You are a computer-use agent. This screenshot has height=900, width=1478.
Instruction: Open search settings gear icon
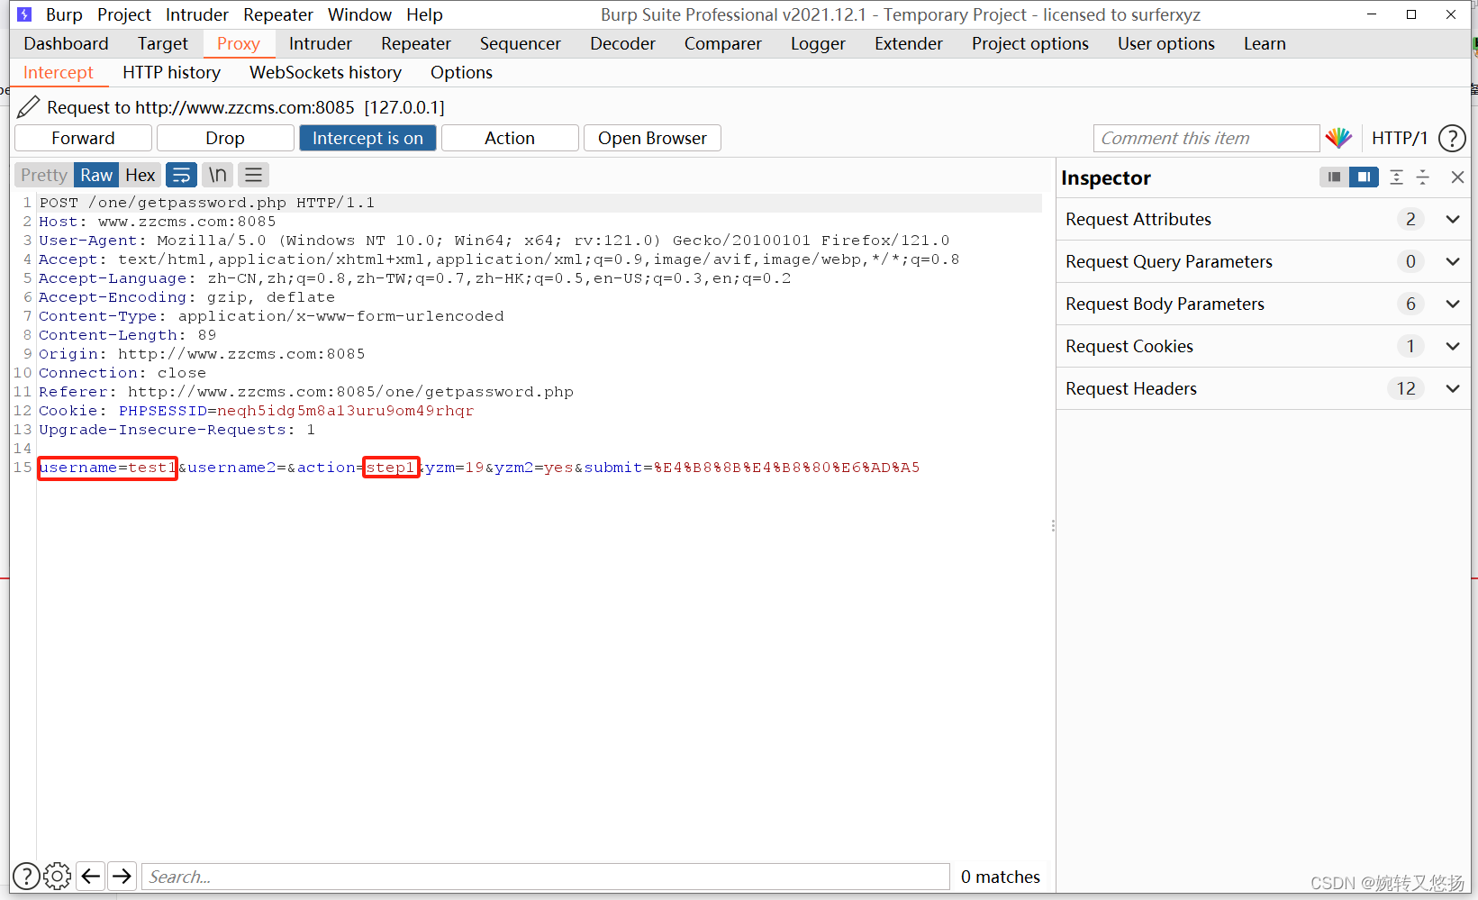coord(57,876)
